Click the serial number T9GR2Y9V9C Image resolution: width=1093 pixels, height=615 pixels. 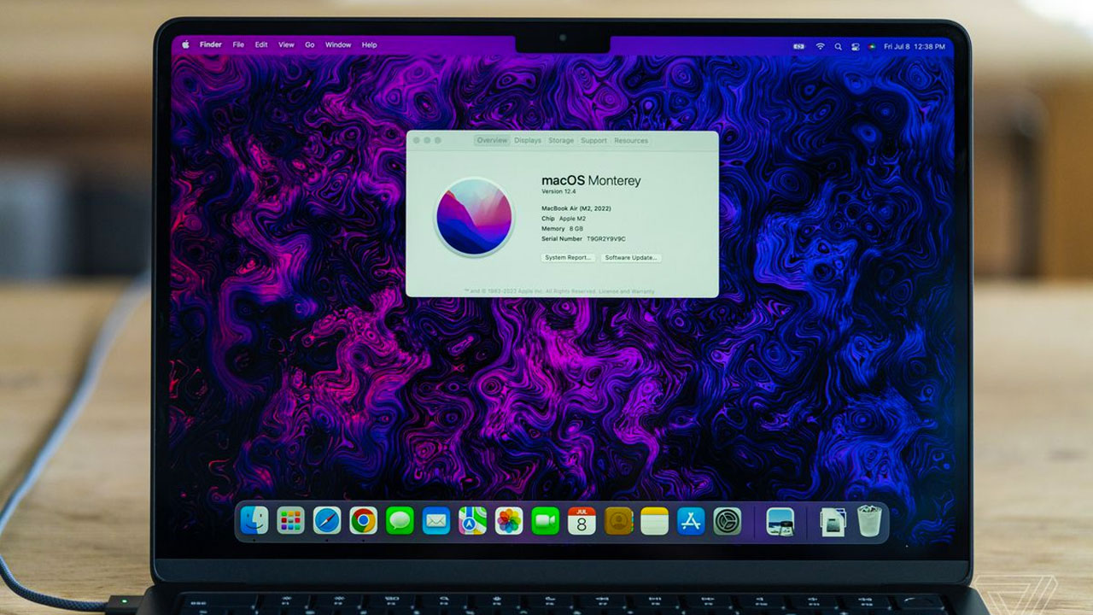605,239
